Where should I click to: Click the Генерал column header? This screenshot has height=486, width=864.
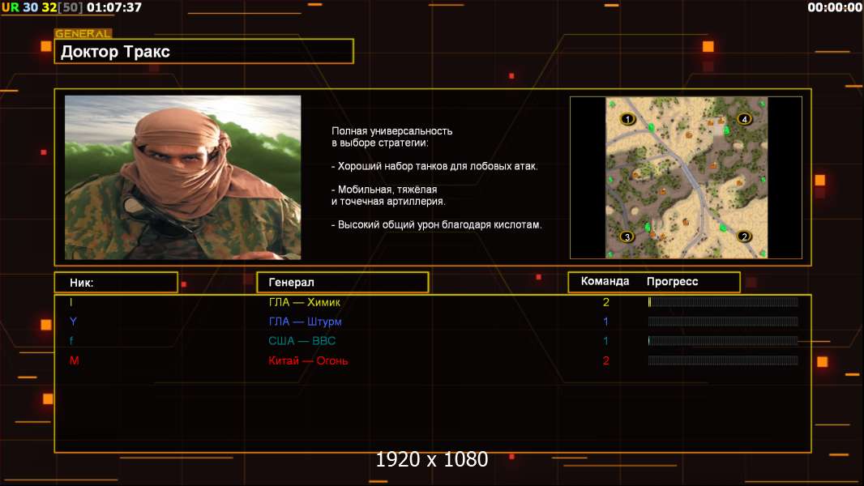342,282
